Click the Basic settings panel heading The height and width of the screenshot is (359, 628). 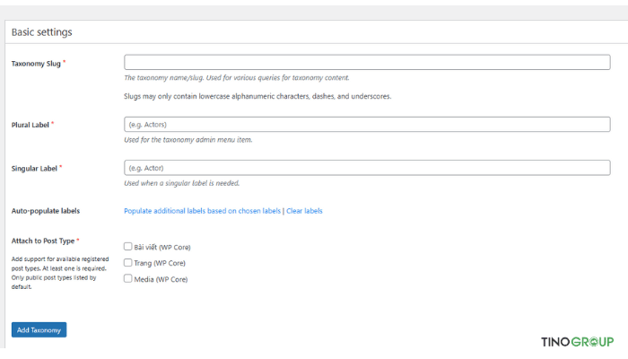point(42,32)
